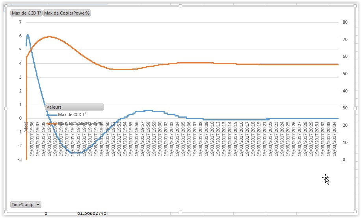The image size is (361, 218).
Task: Click the '50' label on the secondary axis
Action: point(345,74)
